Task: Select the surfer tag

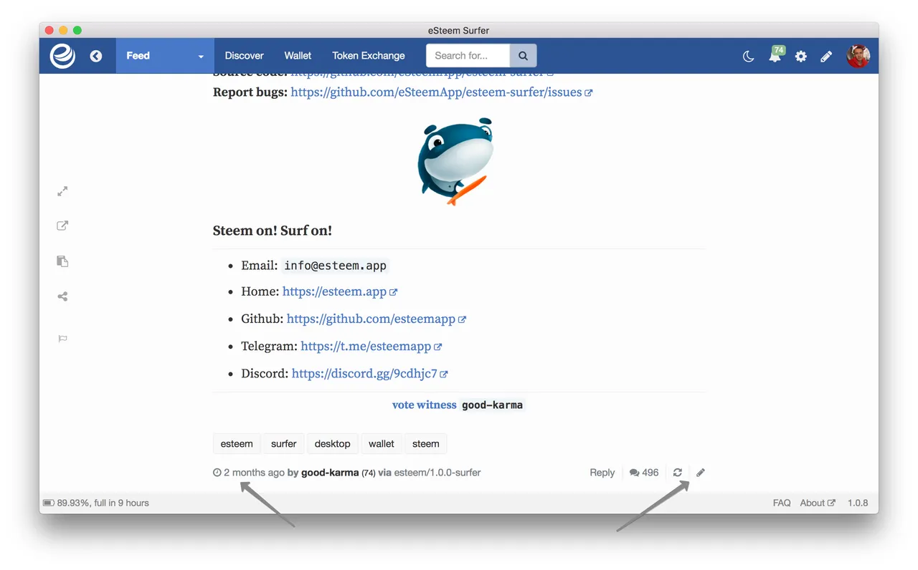Action: click(283, 444)
